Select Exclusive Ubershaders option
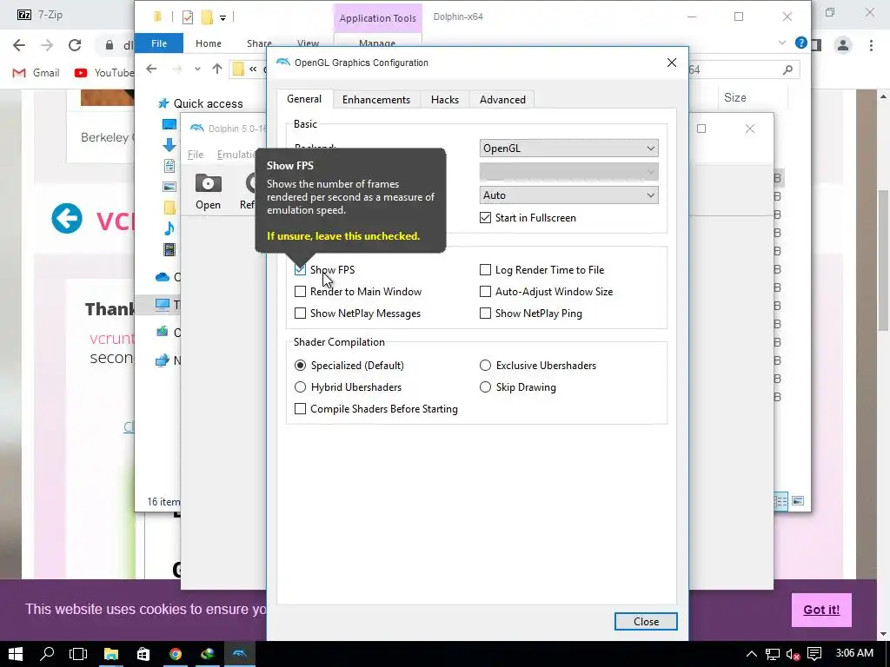890x667 pixels. click(x=485, y=366)
